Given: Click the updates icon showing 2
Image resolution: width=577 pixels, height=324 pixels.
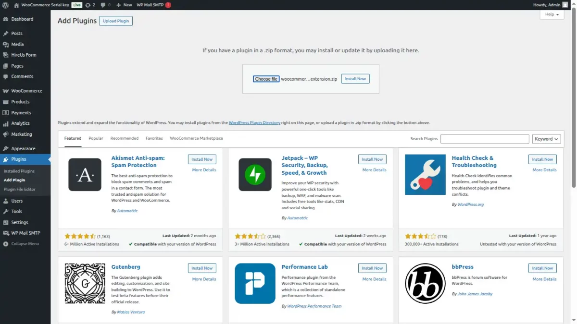Looking at the screenshot, I should click(90, 5).
